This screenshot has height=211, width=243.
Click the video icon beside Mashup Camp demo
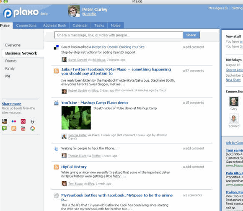coord(56,103)
